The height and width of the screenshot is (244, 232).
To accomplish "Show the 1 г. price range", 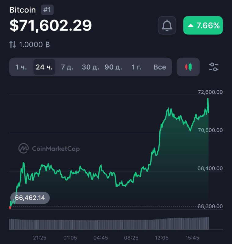I will tap(136, 67).
